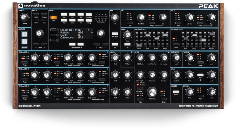Open the Osc menu page

64,14
